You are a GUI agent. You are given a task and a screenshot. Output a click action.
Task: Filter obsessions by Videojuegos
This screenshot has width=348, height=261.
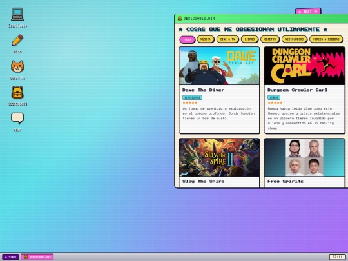[x=295, y=39]
